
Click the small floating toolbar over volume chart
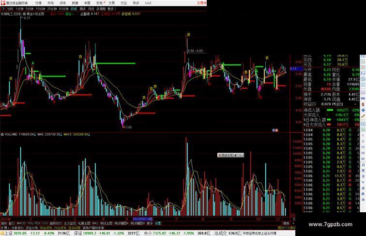click(x=230, y=155)
